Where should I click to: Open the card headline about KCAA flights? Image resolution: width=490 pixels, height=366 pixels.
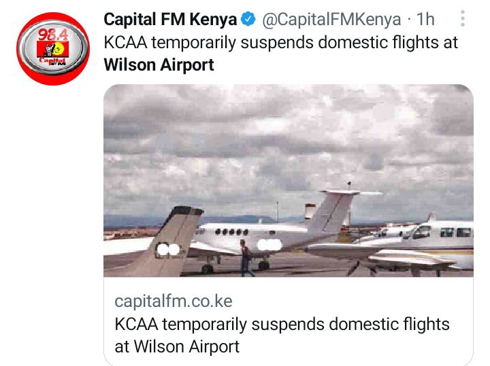tap(282, 335)
